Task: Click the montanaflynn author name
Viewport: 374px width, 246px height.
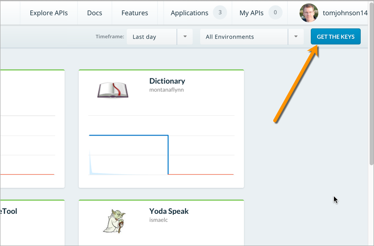Action: coord(166,90)
